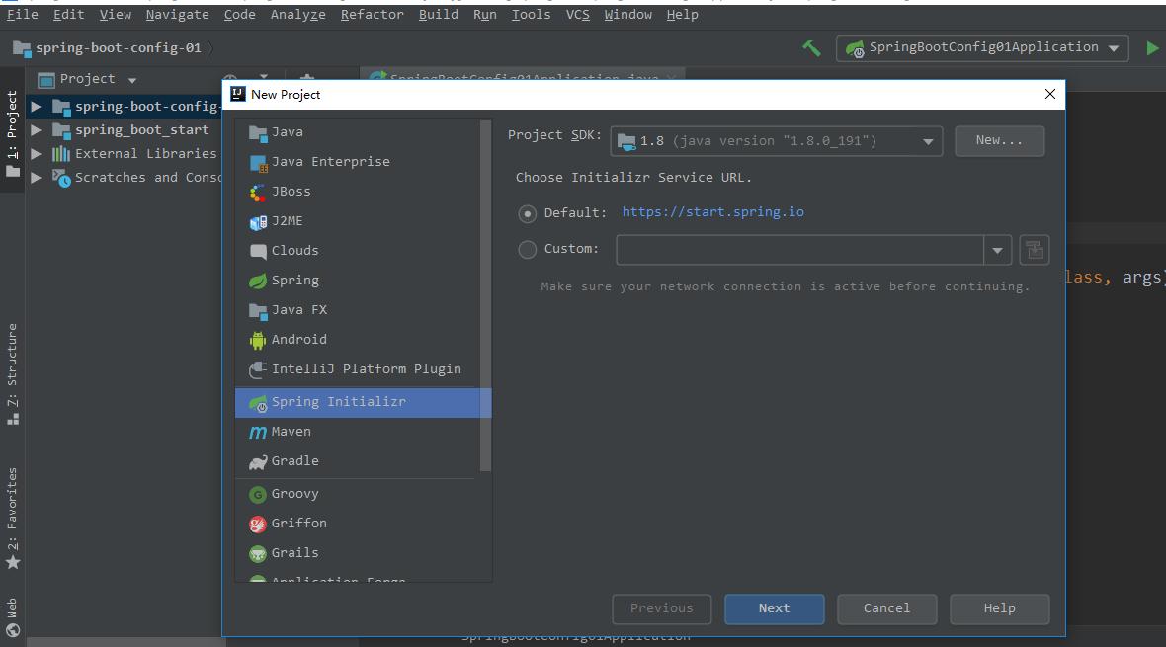Screen dimensions: 1166x647
Task: Select Java Enterprise icon in list
Action: (257, 163)
